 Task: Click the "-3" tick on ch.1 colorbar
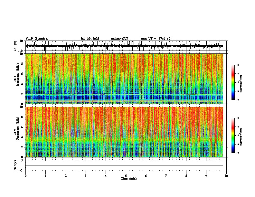coord(238,65)
